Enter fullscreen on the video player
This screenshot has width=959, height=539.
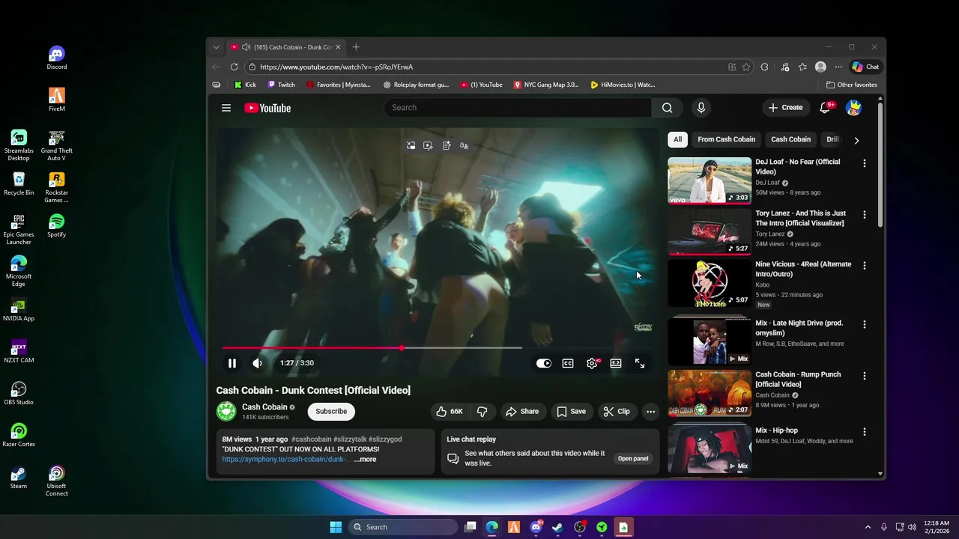pyautogui.click(x=640, y=363)
